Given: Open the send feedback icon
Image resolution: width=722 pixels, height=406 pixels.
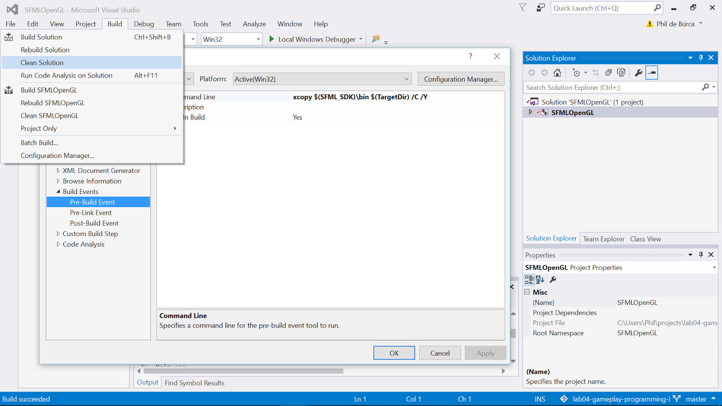Looking at the screenshot, I should 540,8.
